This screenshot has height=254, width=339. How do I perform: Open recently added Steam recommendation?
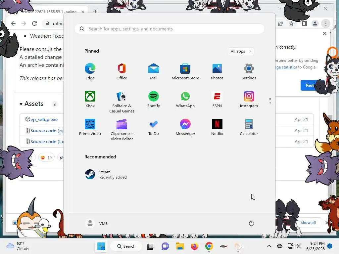(x=106, y=175)
